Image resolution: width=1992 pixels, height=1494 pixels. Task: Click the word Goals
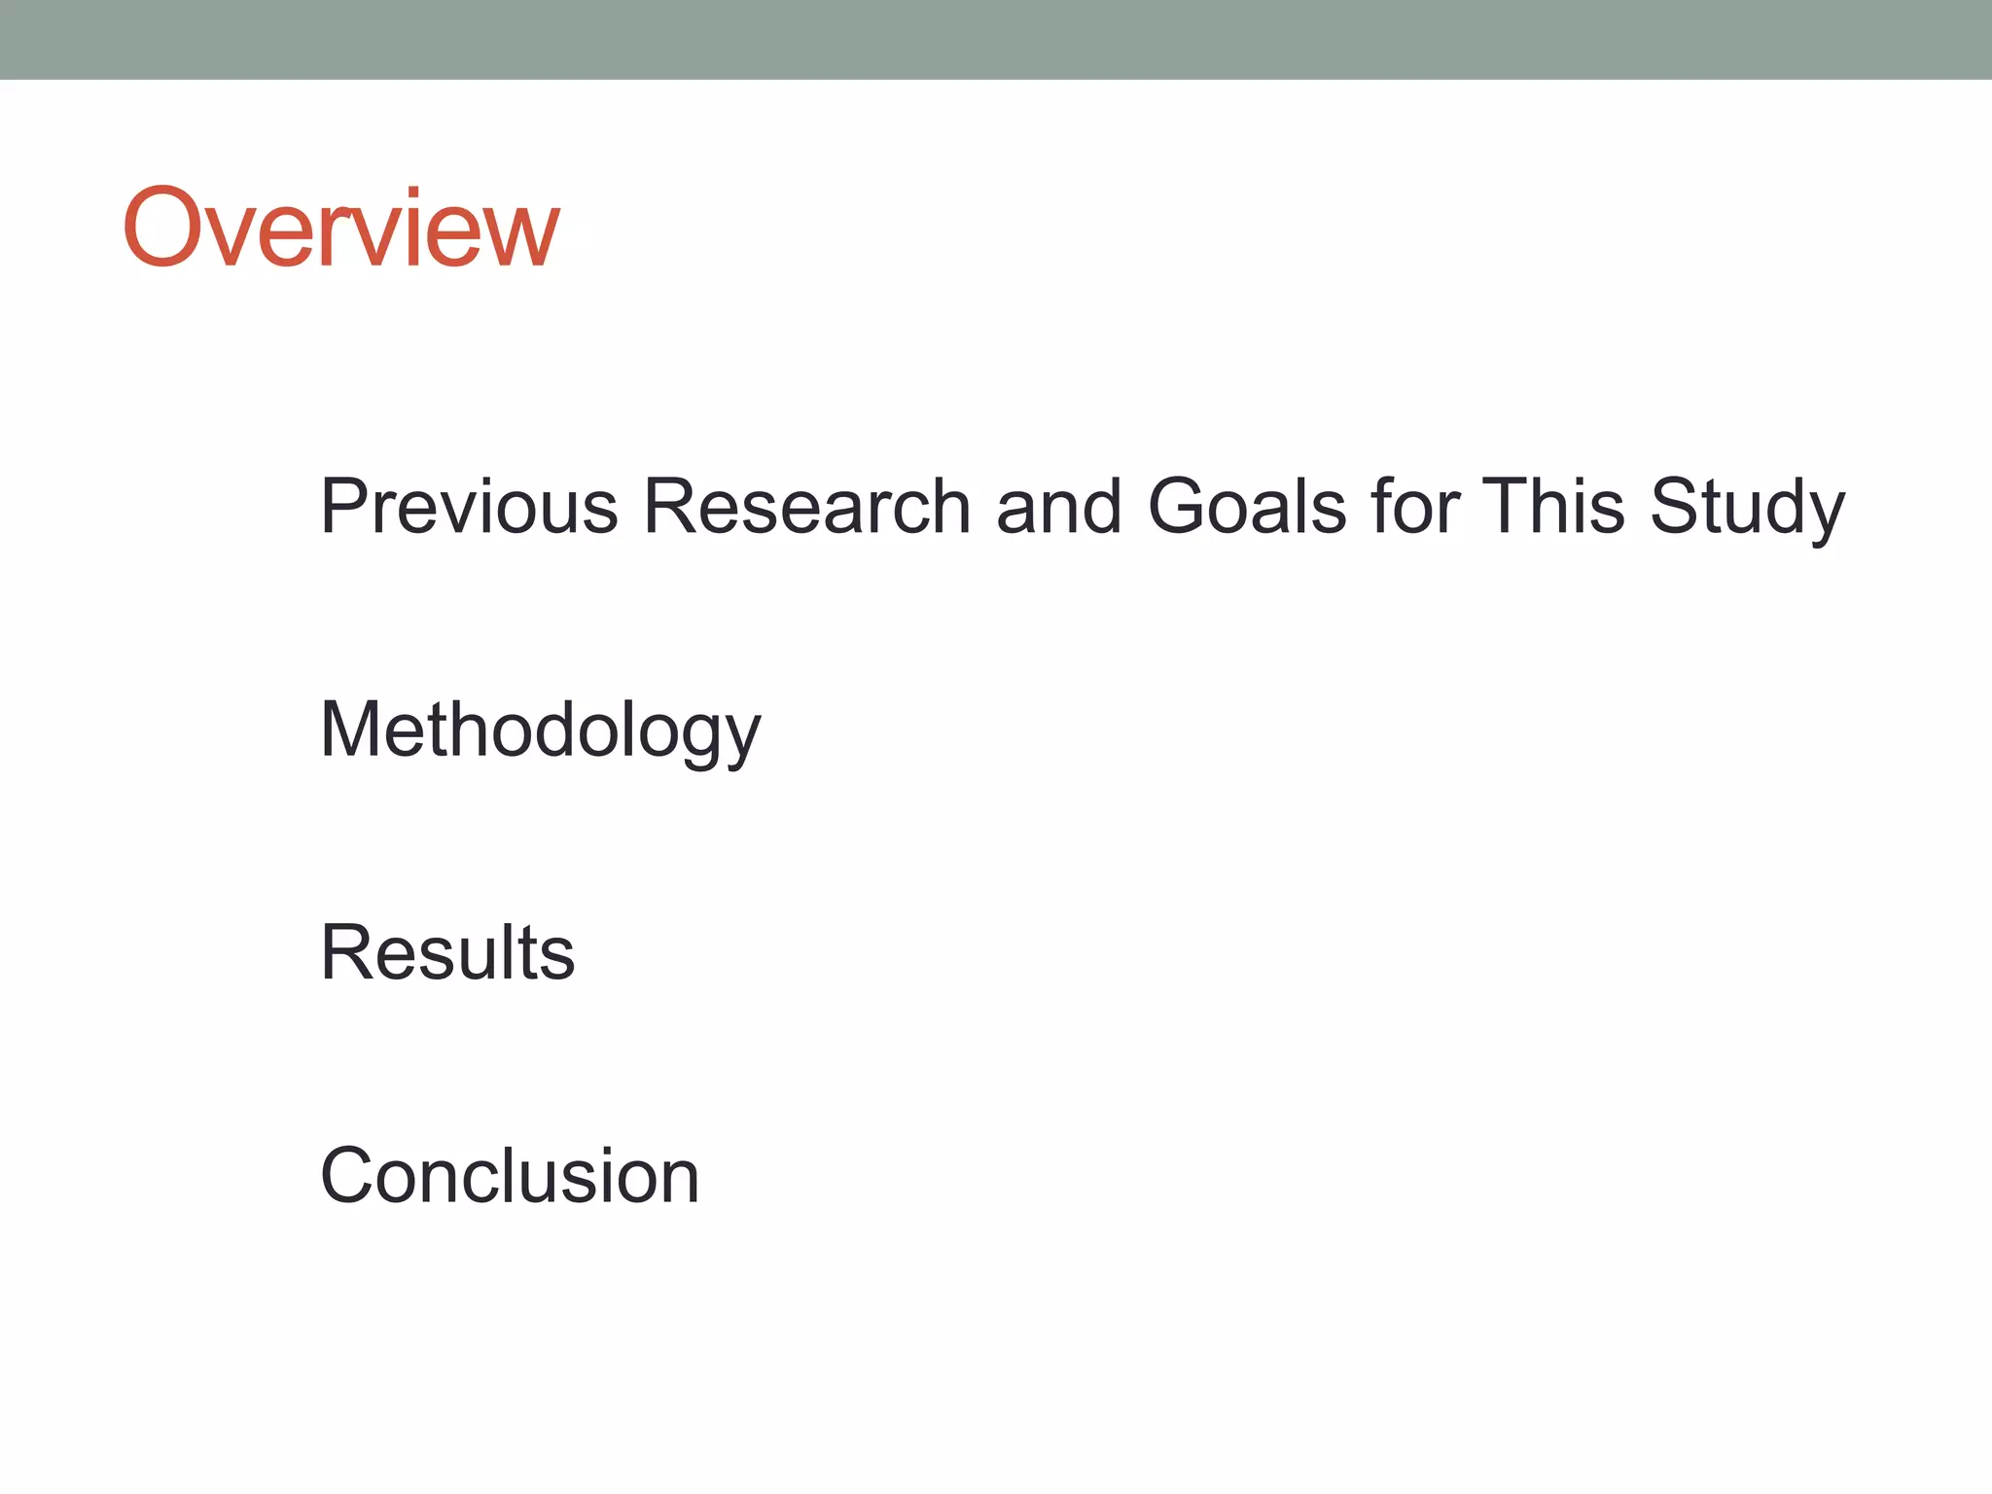tap(1248, 507)
